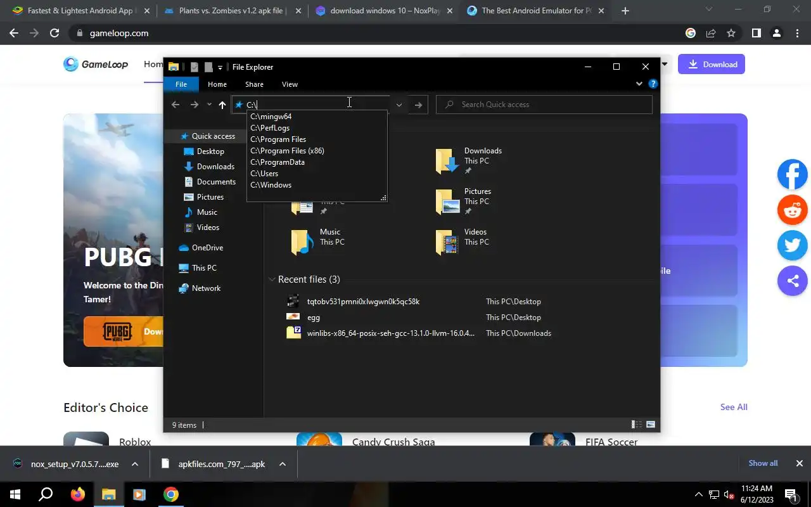
Task: Share GameLoop page on Facebook
Action: (793, 175)
